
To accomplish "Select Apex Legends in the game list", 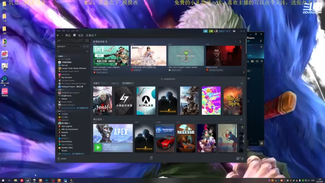I will [67, 126].
